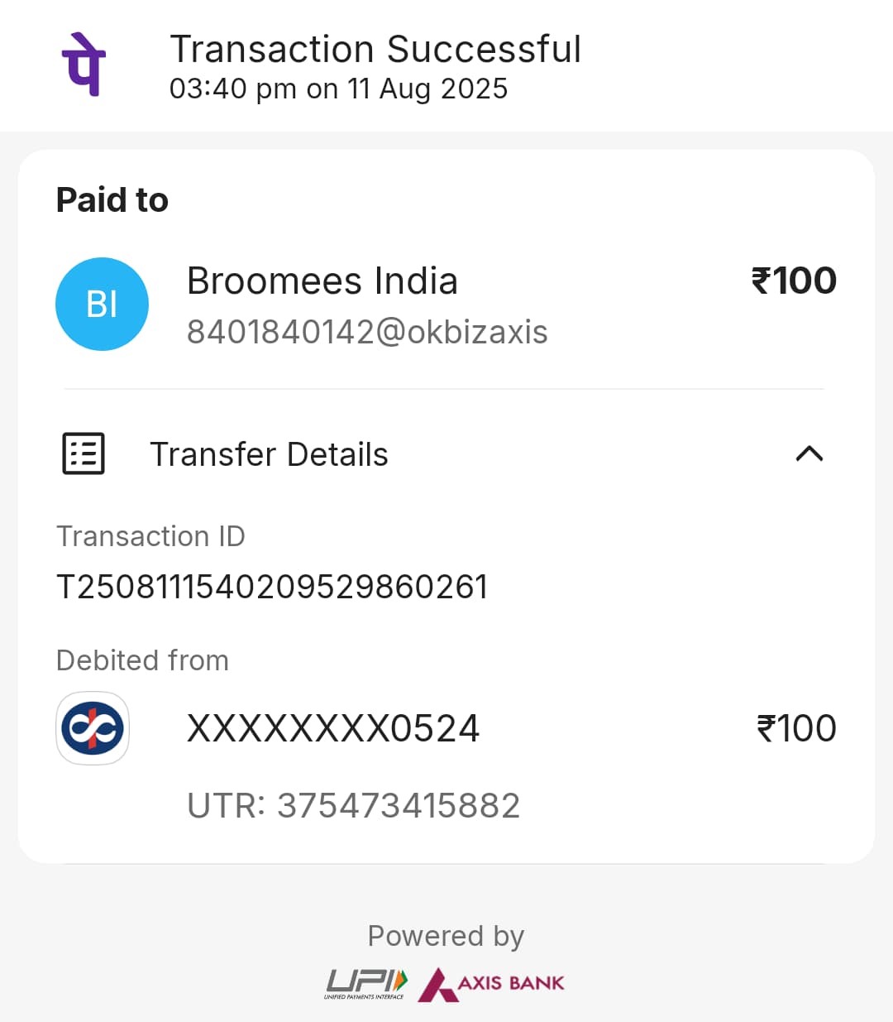893x1022 pixels.
Task: Tap the Transaction Successful title
Action: [375, 49]
